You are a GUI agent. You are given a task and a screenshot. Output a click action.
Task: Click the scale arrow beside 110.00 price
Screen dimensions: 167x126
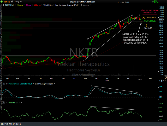158,17
